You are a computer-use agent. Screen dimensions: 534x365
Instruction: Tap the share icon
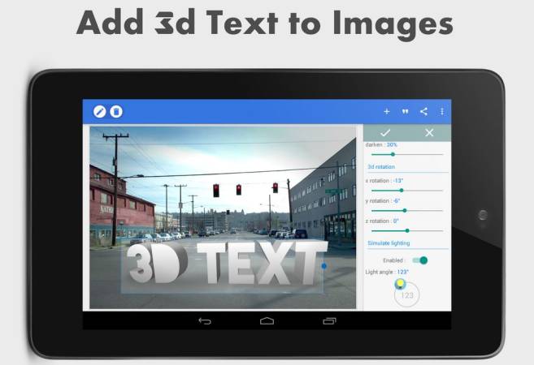coord(423,111)
